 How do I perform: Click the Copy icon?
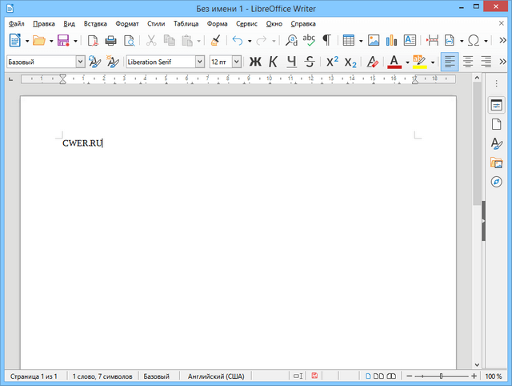pos(169,41)
